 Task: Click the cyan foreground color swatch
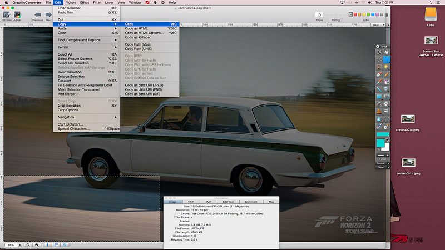point(380,143)
